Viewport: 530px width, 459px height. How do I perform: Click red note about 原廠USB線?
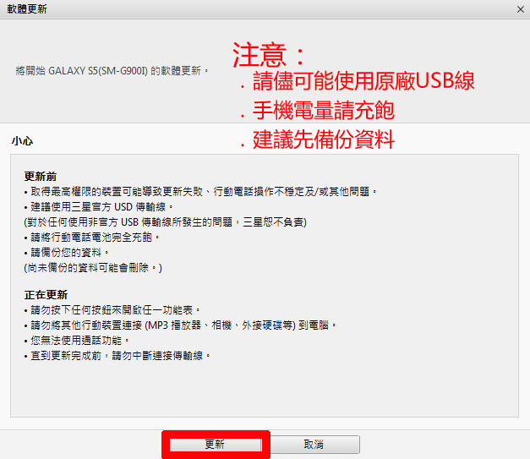pyautogui.click(x=357, y=82)
